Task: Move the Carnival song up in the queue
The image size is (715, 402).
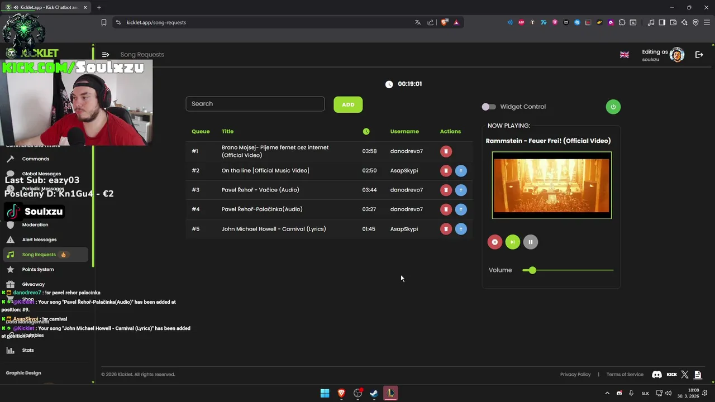Action: [x=461, y=229]
